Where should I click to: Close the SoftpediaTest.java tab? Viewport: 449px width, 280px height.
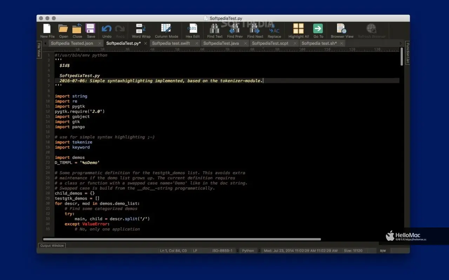pyautogui.click(x=246, y=43)
